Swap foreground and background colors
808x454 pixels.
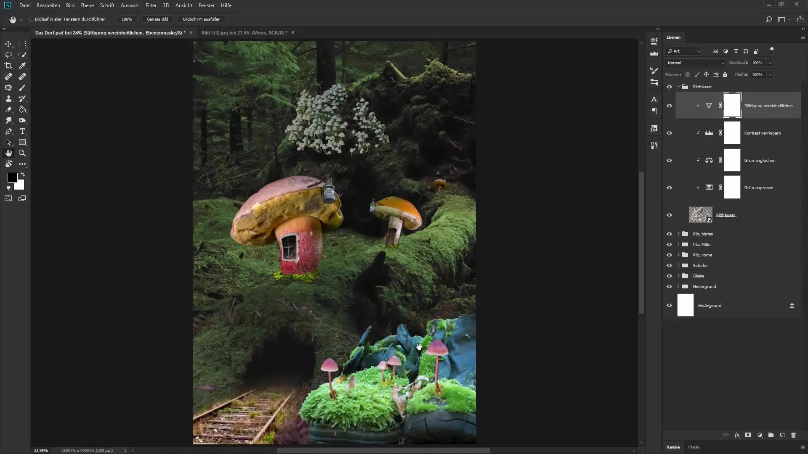pyautogui.click(x=23, y=174)
